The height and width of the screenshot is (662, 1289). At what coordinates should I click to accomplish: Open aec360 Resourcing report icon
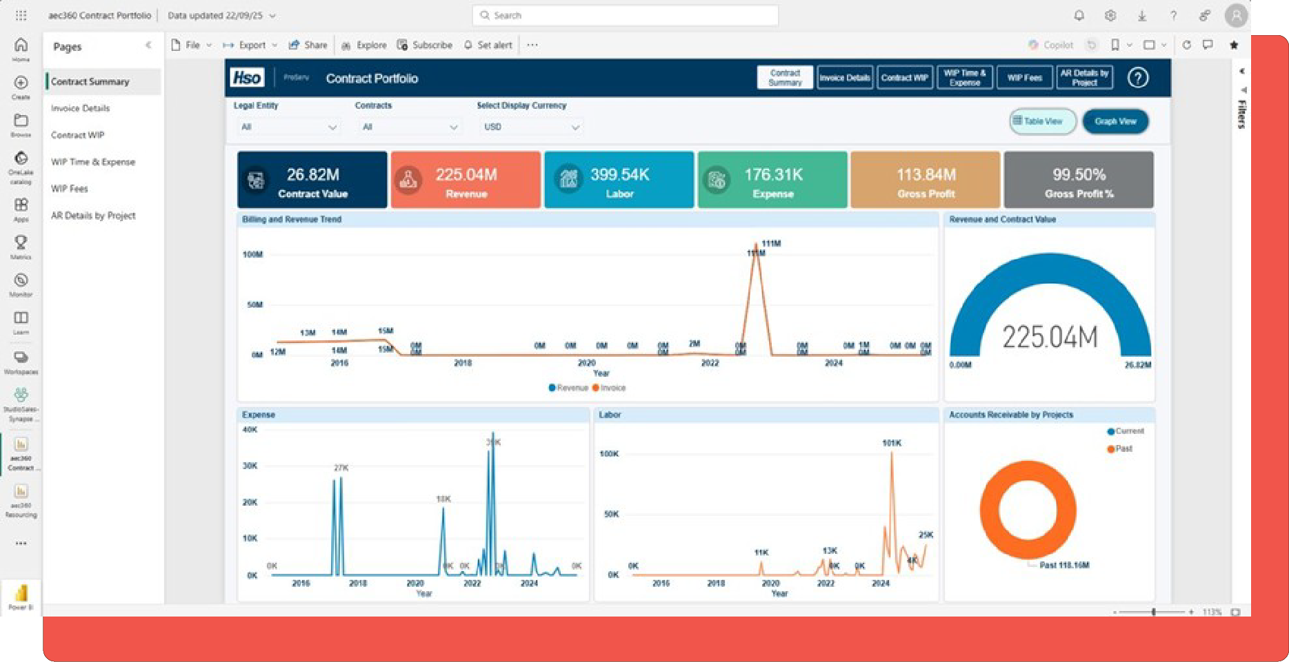[21, 500]
